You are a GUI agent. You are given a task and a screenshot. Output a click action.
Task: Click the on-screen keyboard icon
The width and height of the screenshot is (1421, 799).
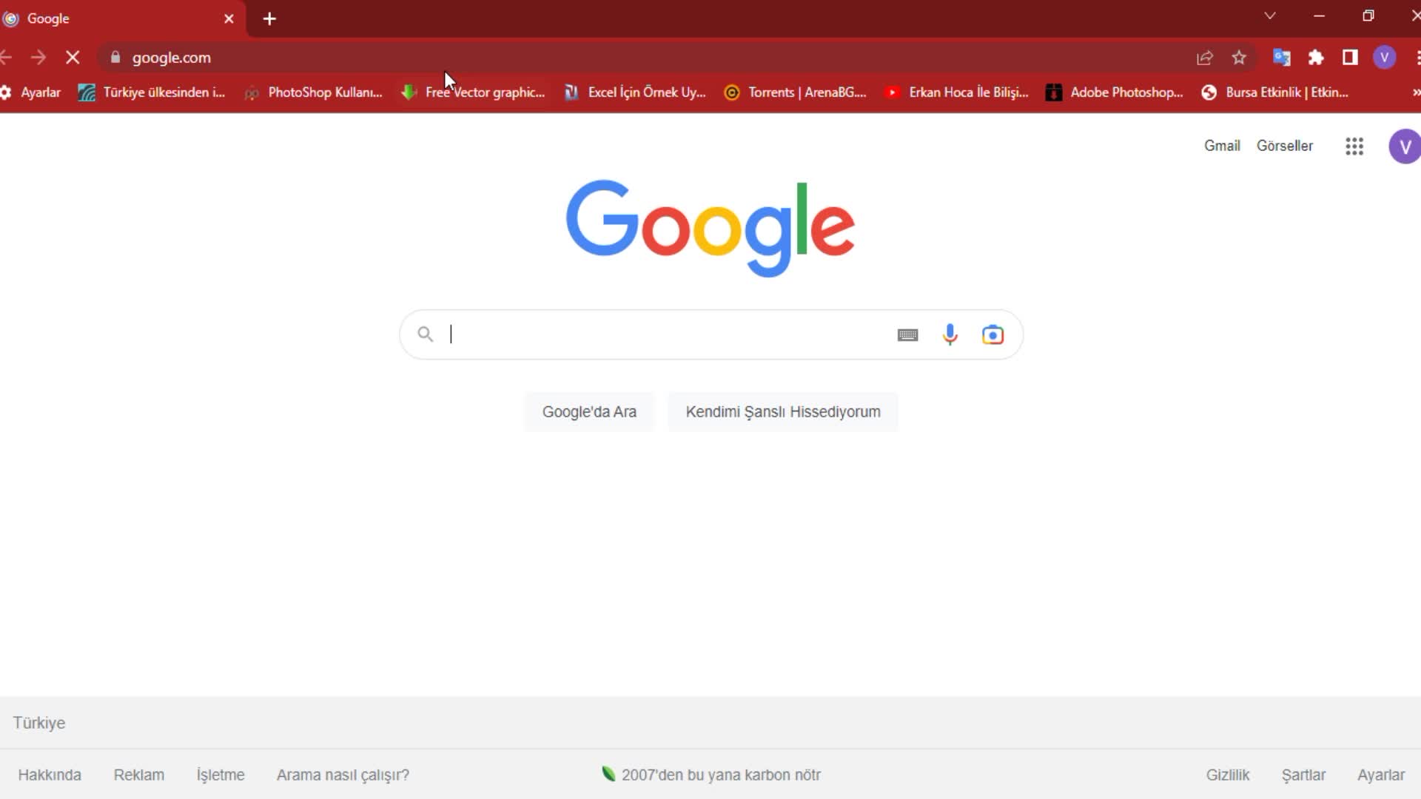click(907, 334)
